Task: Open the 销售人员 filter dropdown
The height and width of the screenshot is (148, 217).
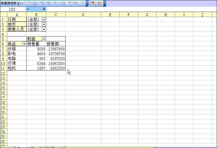Action: 44,29
